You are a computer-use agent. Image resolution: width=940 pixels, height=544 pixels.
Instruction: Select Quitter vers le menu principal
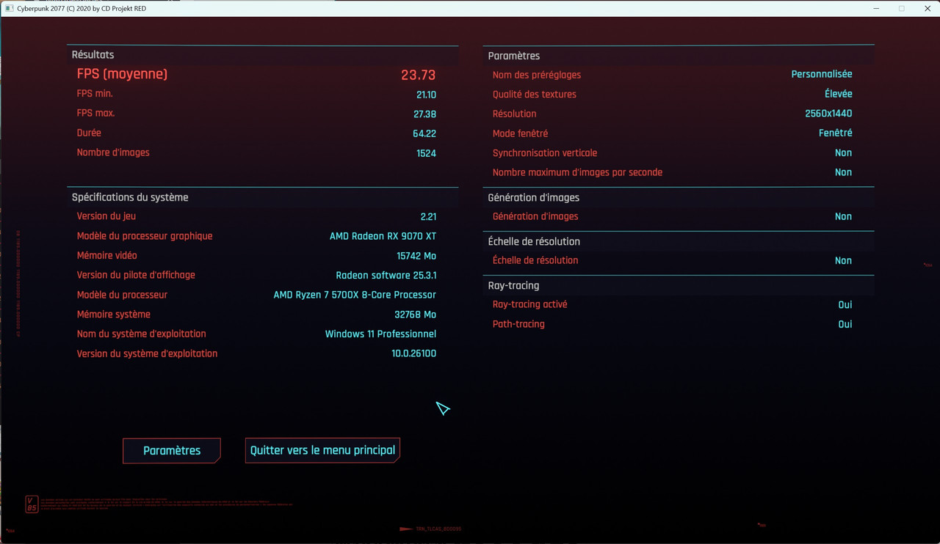click(x=322, y=450)
